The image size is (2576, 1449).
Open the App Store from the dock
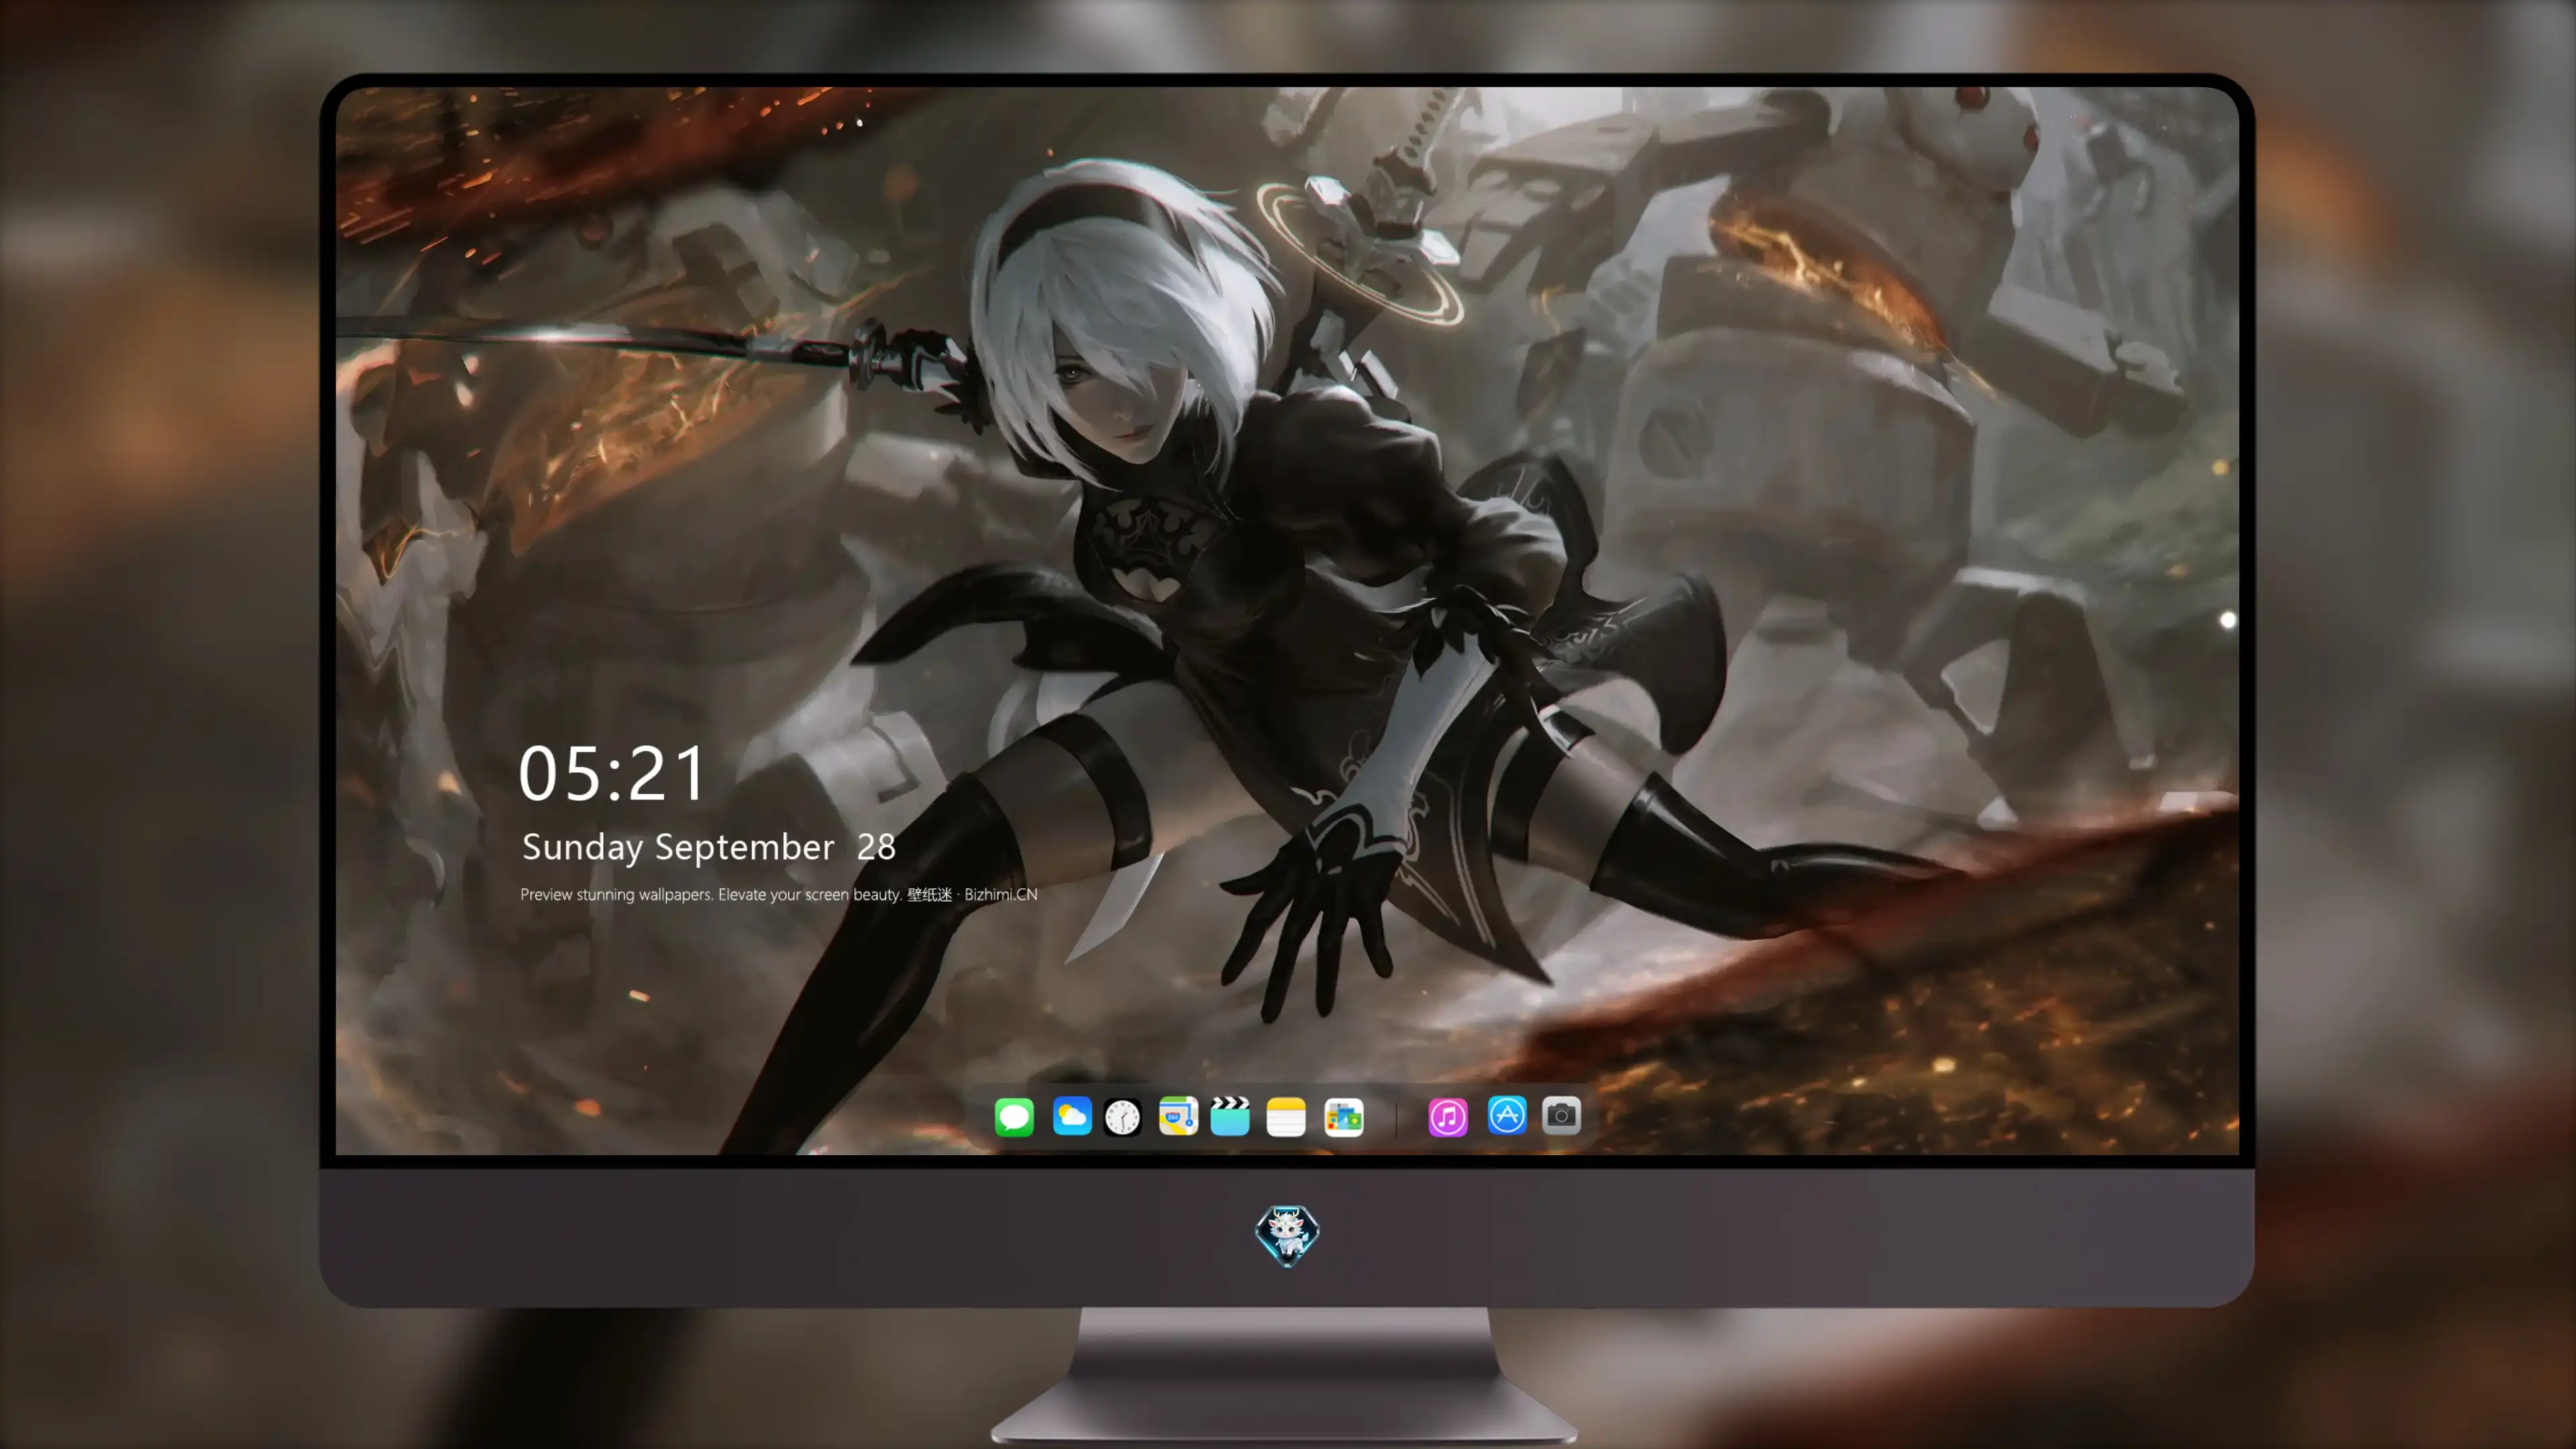(x=1507, y=1115)
